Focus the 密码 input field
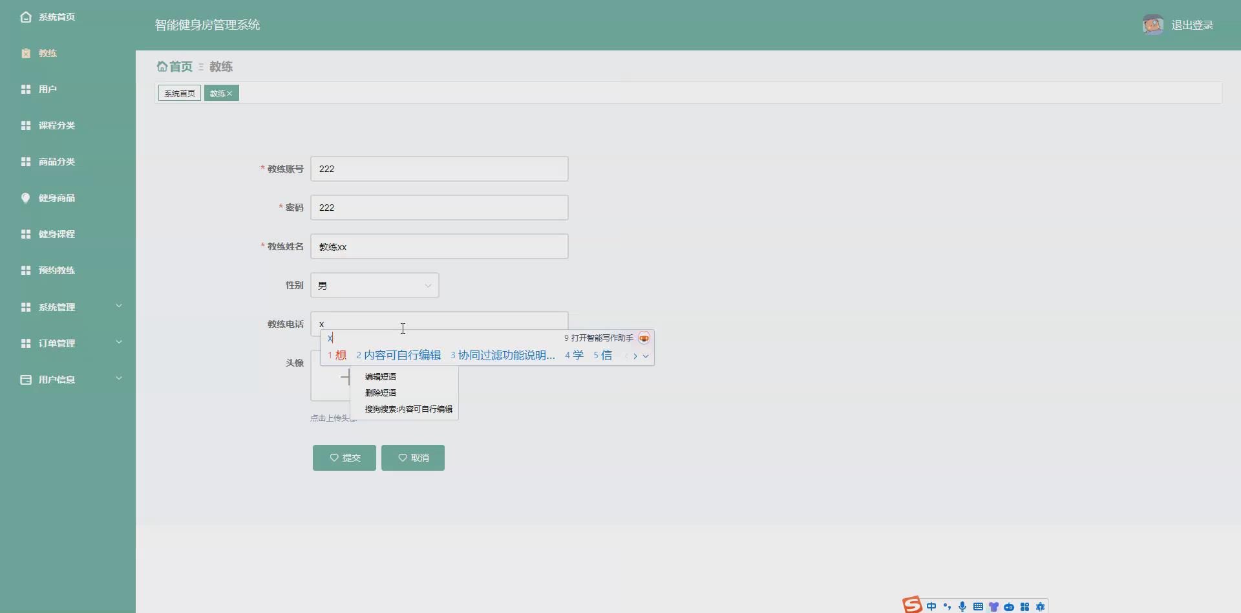 pos(440,208)
